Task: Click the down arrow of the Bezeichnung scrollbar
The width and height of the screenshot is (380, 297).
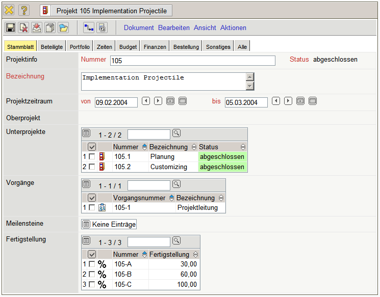Action: pyautogui.click(x=249, y=86)
